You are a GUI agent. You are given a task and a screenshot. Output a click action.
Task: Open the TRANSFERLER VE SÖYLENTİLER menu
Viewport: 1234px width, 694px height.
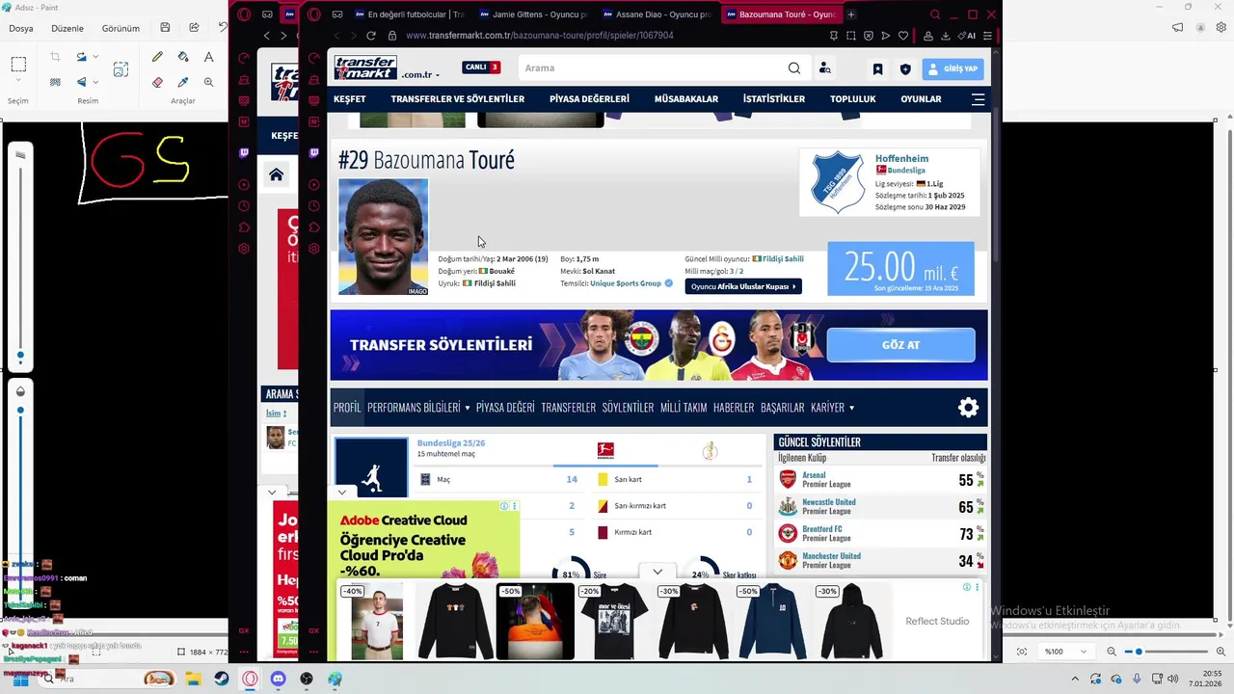[458, 99]
